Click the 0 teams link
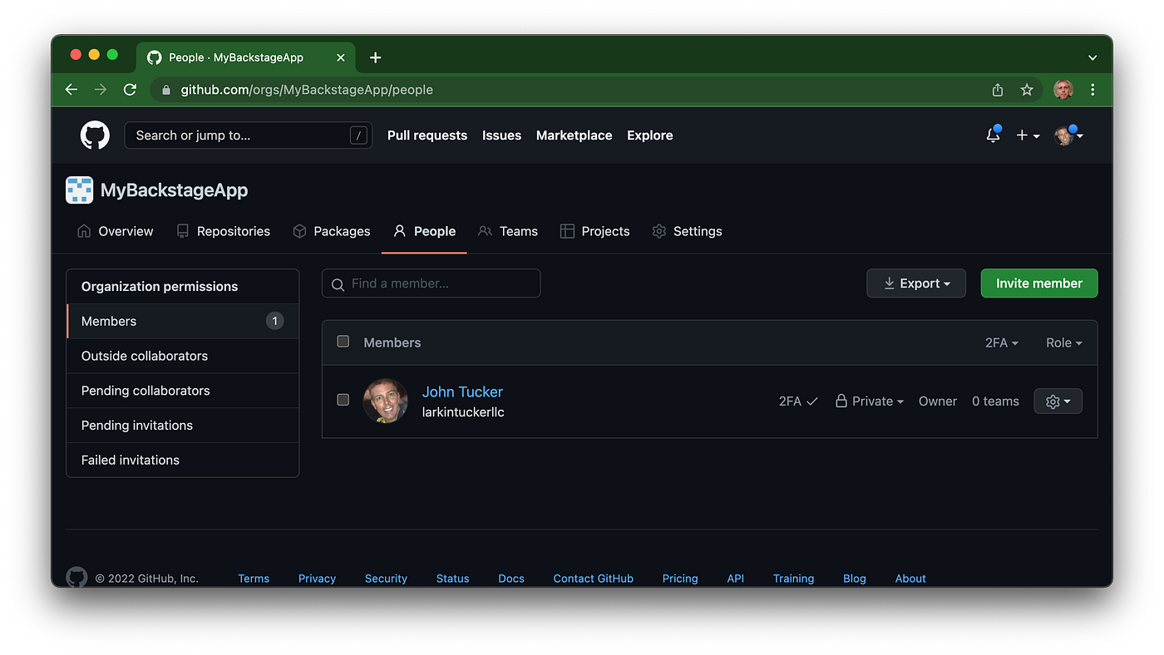This screenshot has width=1164, height=655. point(995,401)
